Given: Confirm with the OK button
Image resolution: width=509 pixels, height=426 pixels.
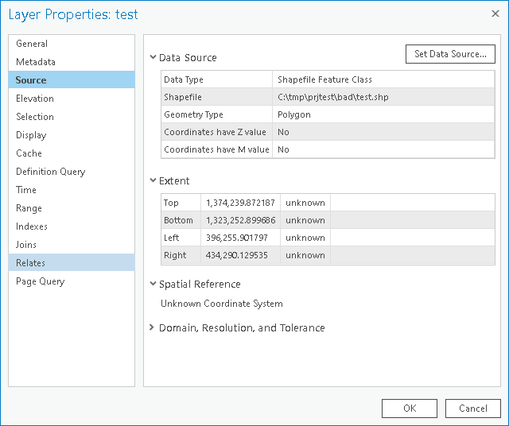Looking at the screenshot, I should [x=410, y=409].
